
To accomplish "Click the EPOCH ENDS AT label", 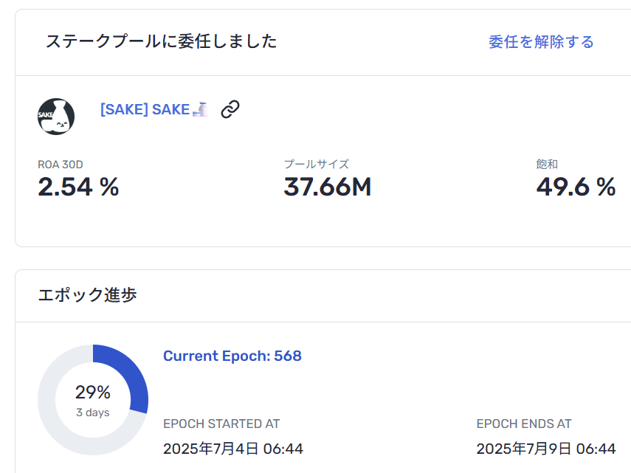I will (524, 424).
